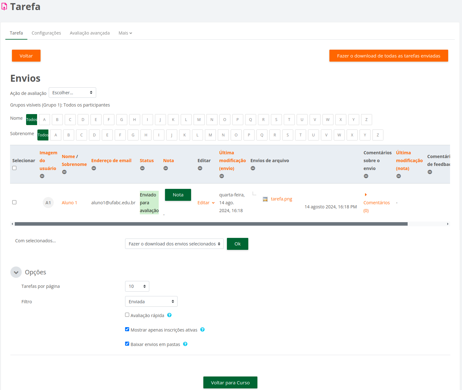
Task: Confirm with the Ok button
Action: click(238, 244)
